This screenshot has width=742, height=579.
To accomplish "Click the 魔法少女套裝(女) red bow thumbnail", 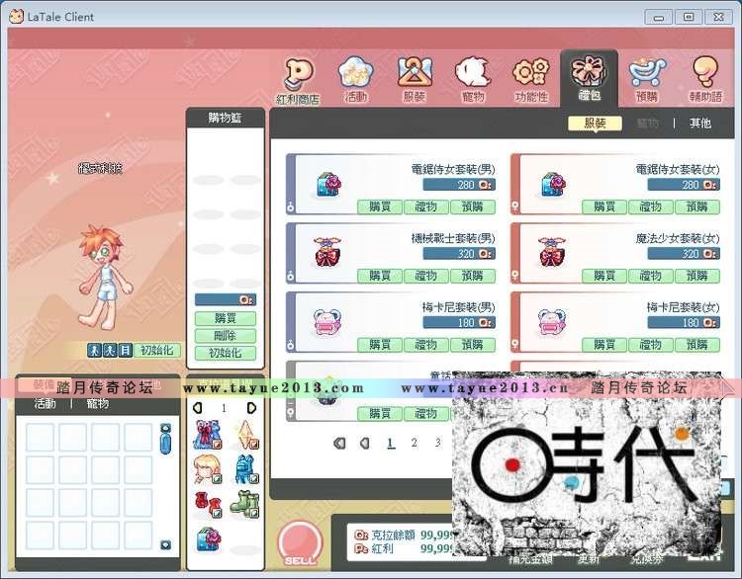I will pos(552,252).
